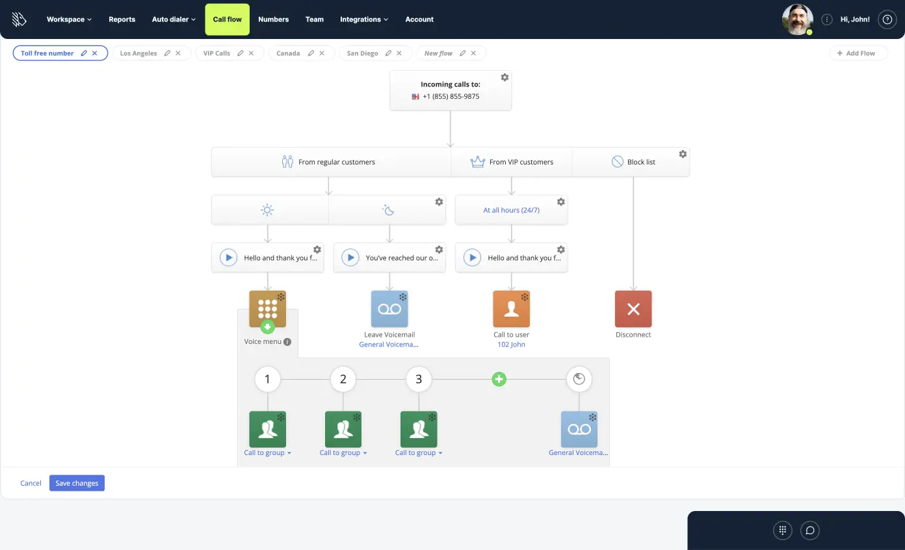The width and height of the screenshot is (905, 550).
Task: Open the help question mark icon
Action: (x=887, y=20)
